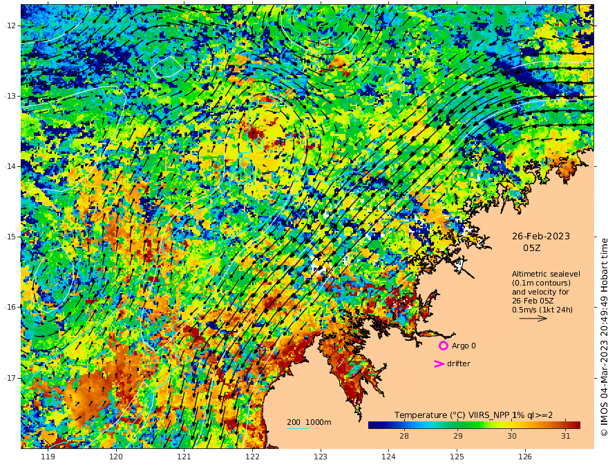Click the colorbar '31' tick label
Image resolution: width=608 pixels, height=469 pixels.
566,436
